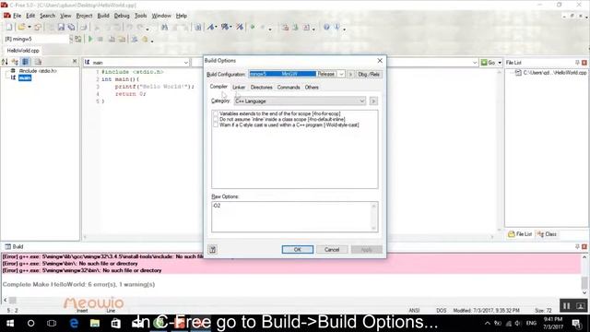Open the Build menu
The image size is (590, 332).
click(103, 16)
